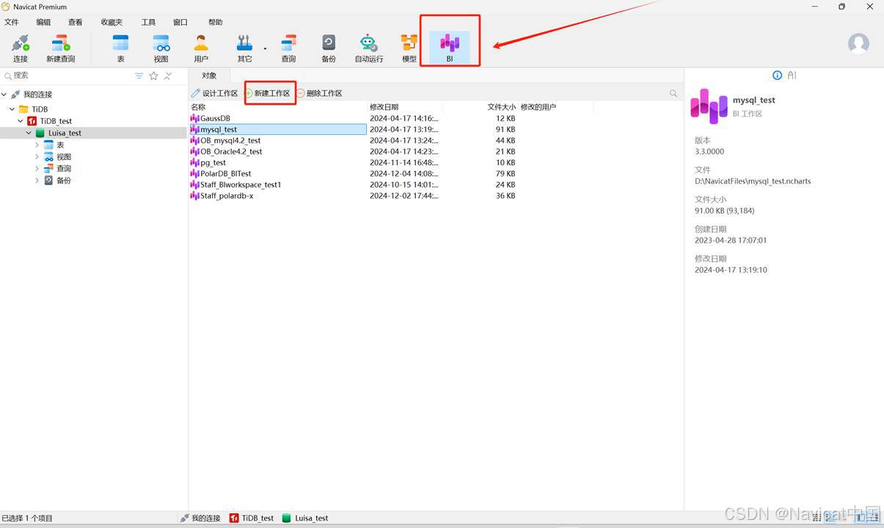This screenshot has width=884, height=528.
Task: Click the star favorites icon in sidebar
Action: [x=153, y=76]
